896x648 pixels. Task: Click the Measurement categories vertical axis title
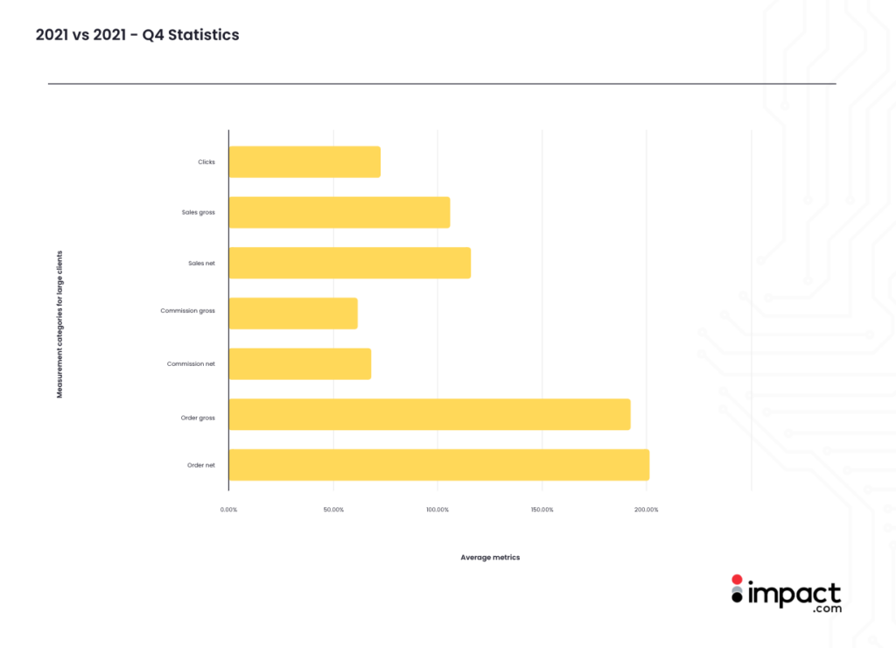pos(60,325)
